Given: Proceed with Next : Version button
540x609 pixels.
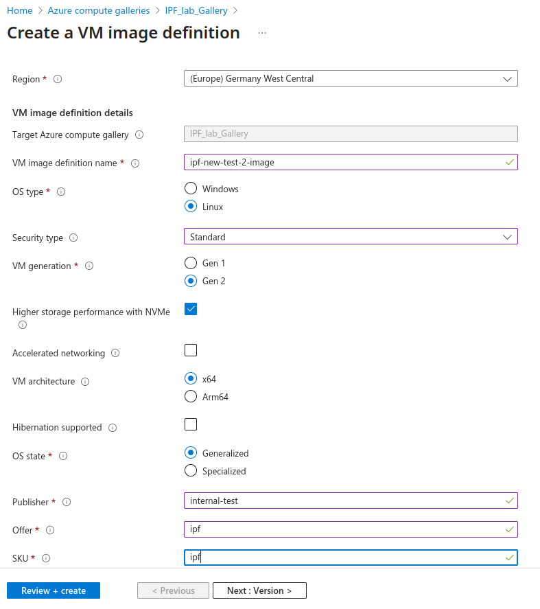Looking at the screenshot, I should (x=259, y=590).
